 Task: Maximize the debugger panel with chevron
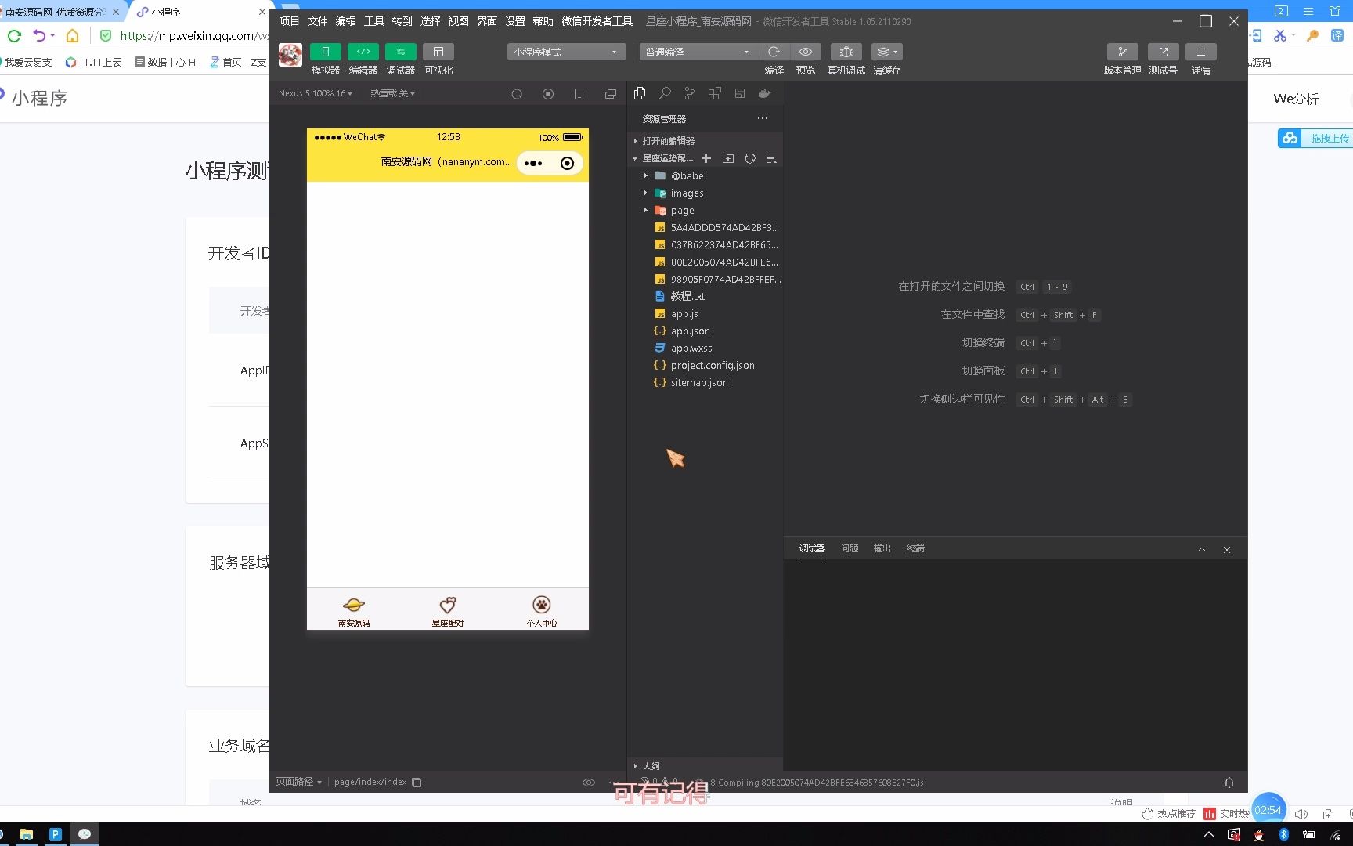click(1202, 550)
